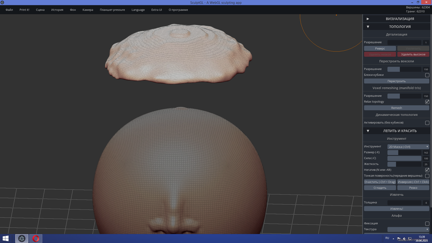Adjust the Перестроить воксели Разрешение slider

click(404, 69)
